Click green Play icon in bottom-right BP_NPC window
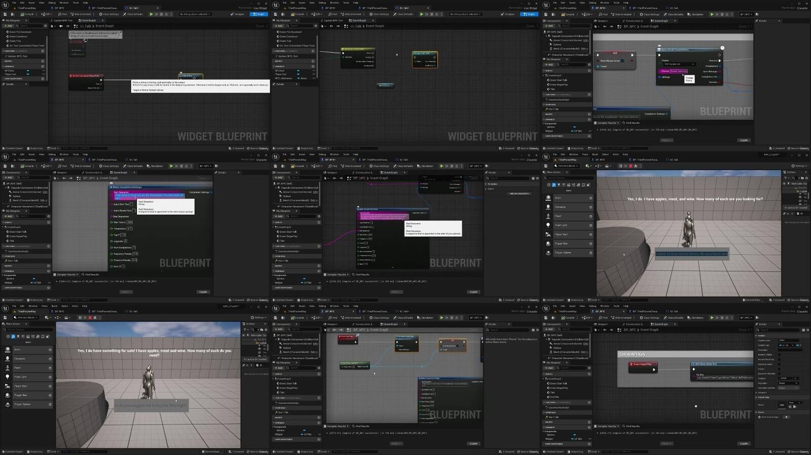 712,318
